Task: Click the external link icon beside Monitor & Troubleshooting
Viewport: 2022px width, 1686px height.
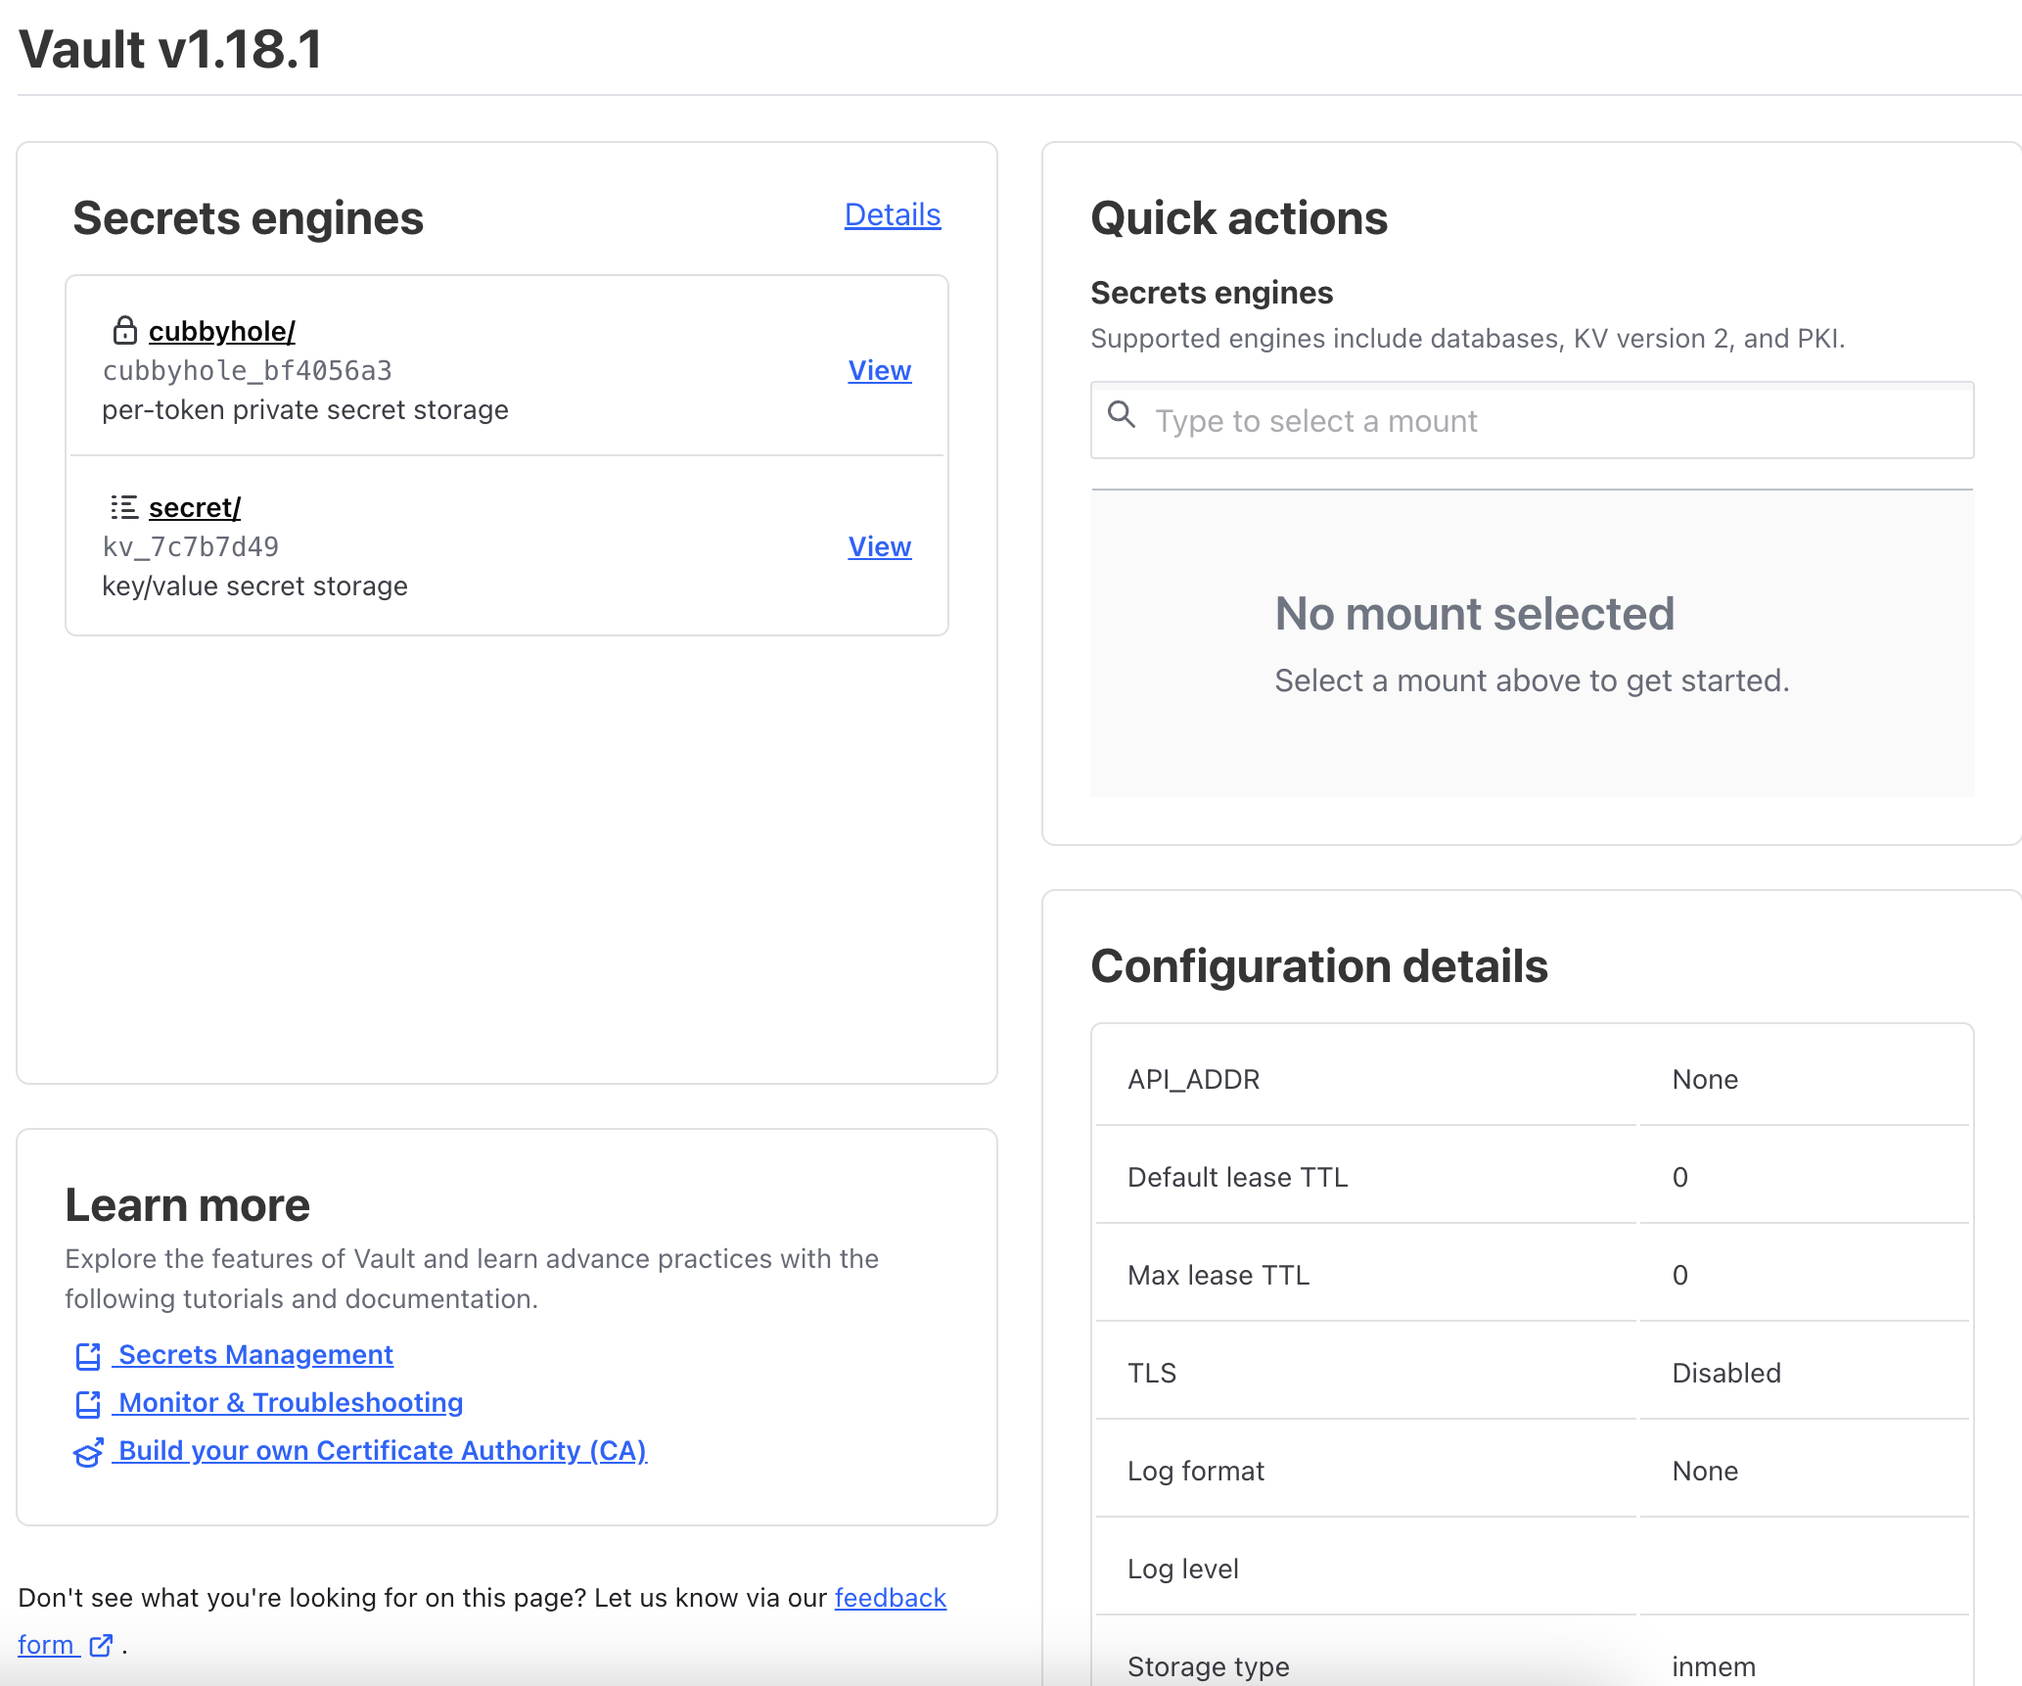Action: (x=88, y=1404)
